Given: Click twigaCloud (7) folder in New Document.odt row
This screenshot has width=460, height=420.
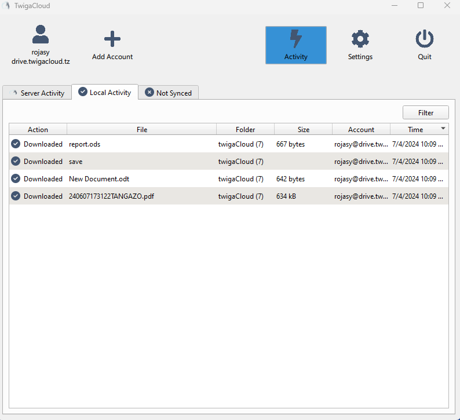Looking at the screenshot, I should tap(241, 179).
